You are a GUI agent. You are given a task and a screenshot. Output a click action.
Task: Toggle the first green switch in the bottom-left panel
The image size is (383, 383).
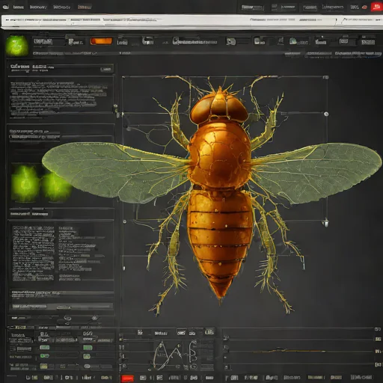point(45,347)
